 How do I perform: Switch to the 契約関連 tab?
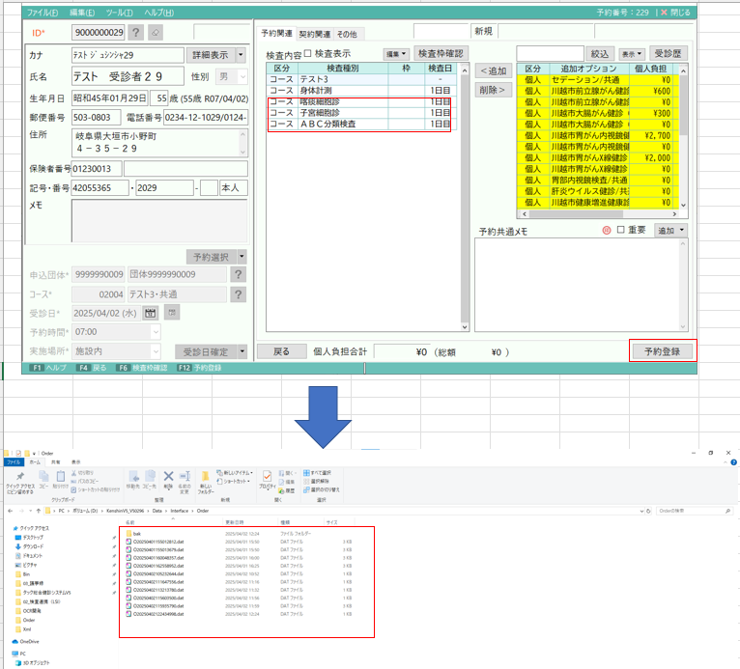coord(315,33)
